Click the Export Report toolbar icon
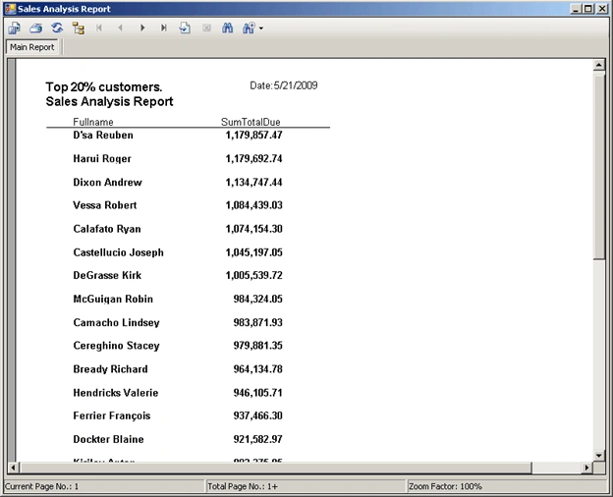613x497 pixels. coord(15,28)
